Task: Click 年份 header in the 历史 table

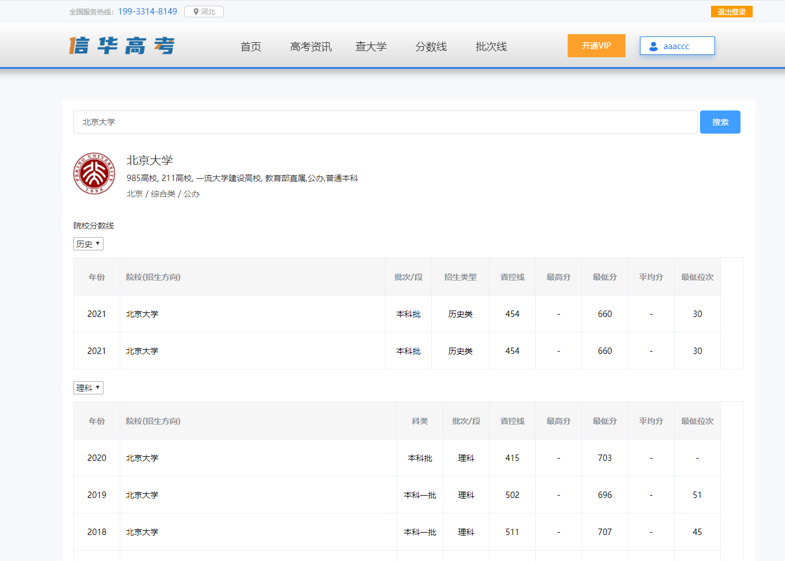Action: coord(97,277)
